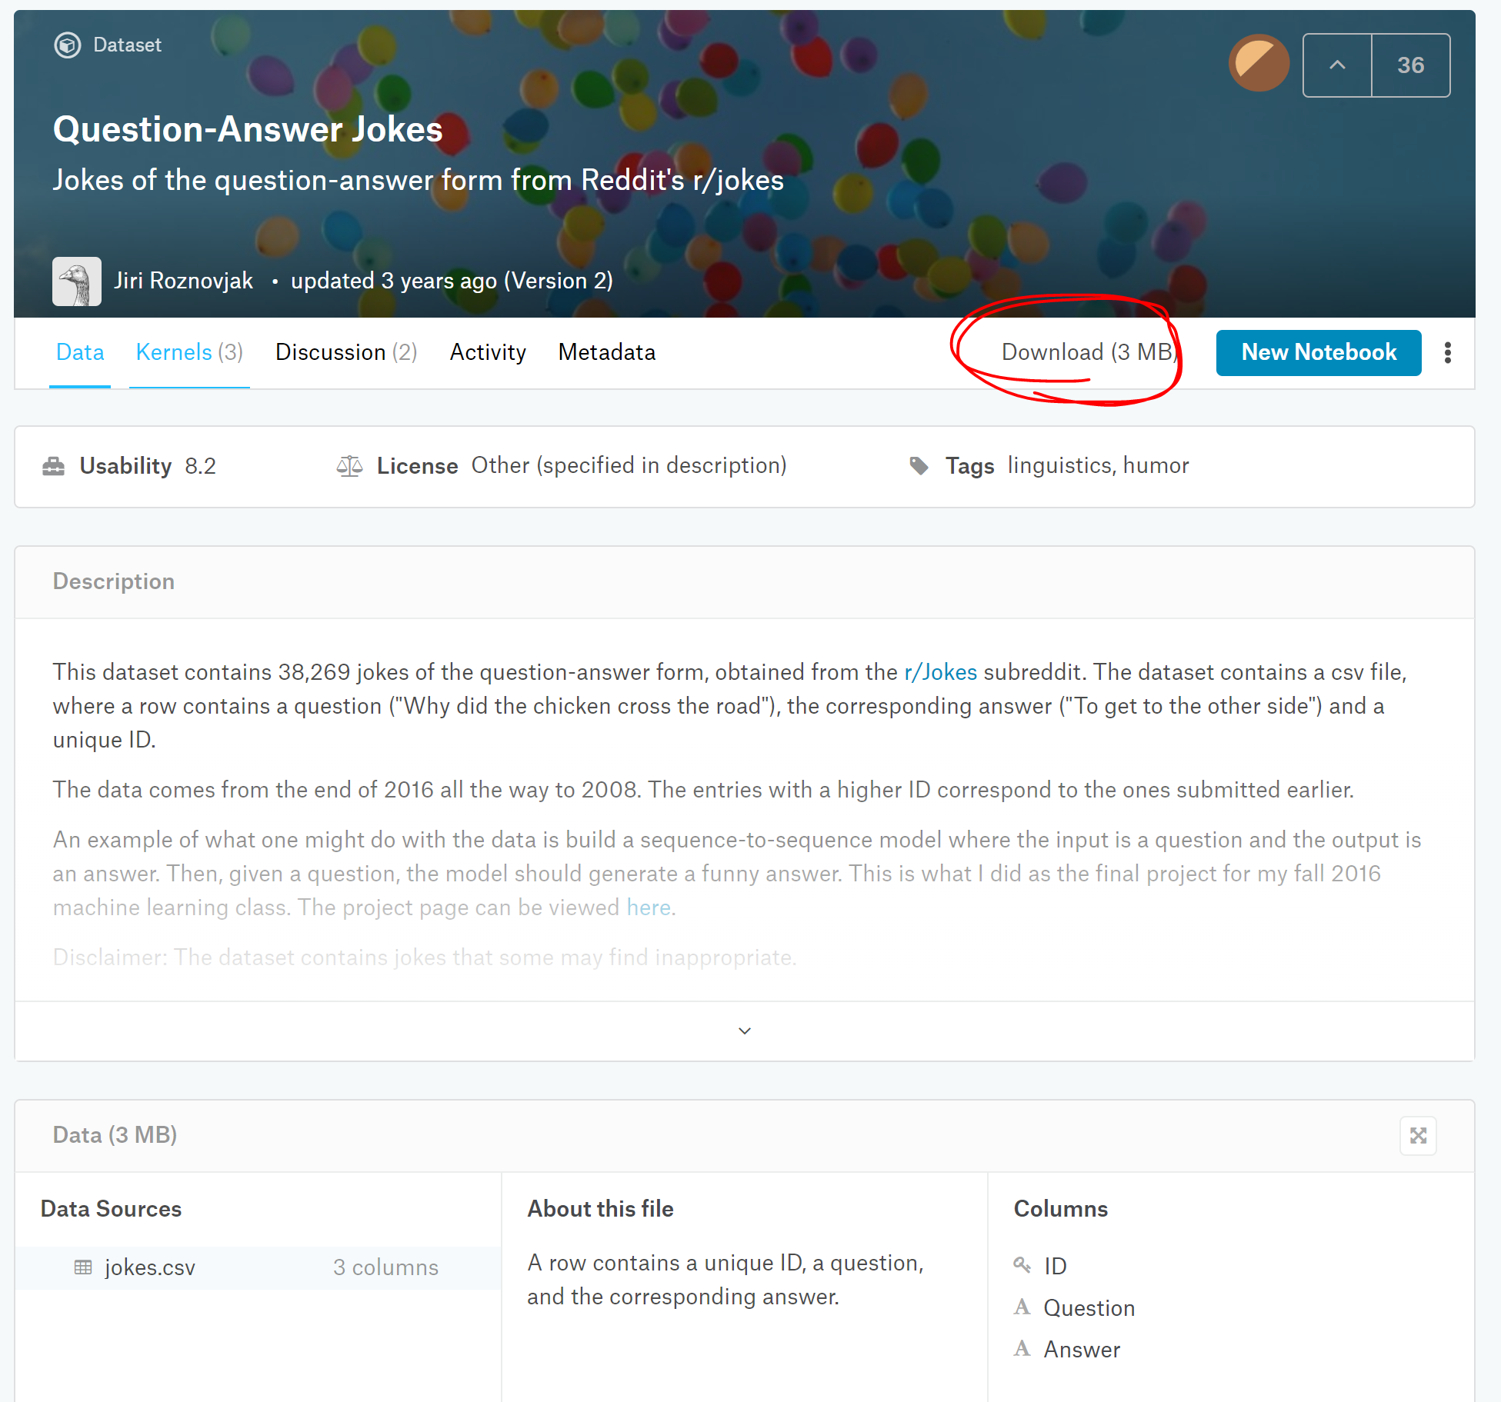Expand the Description with the chevron

pos(744,1031)
